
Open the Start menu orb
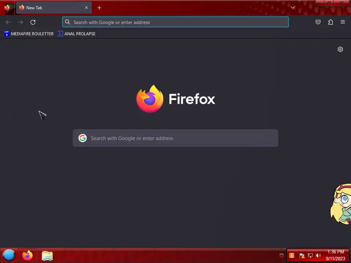(9, 255)
